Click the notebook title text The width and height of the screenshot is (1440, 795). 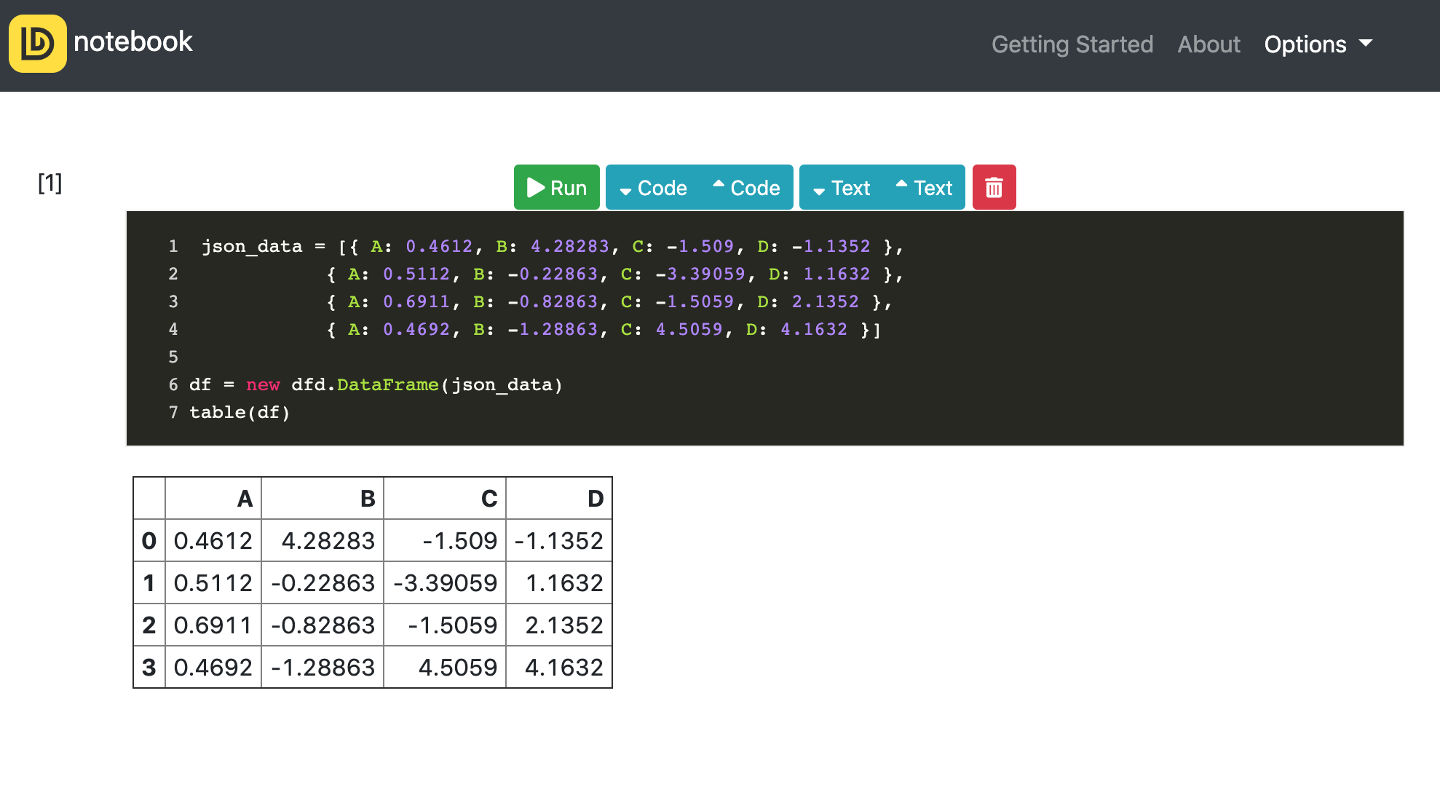pyautogui.click(x=133, y=41)
